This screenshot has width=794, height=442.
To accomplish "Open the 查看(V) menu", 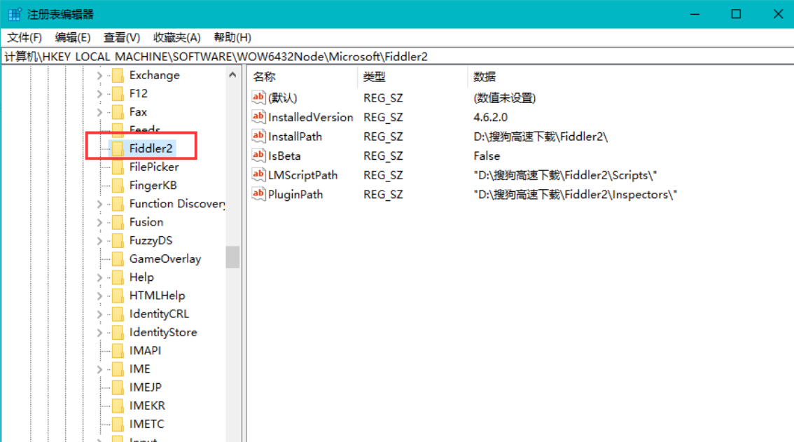I will click(121, 37).
